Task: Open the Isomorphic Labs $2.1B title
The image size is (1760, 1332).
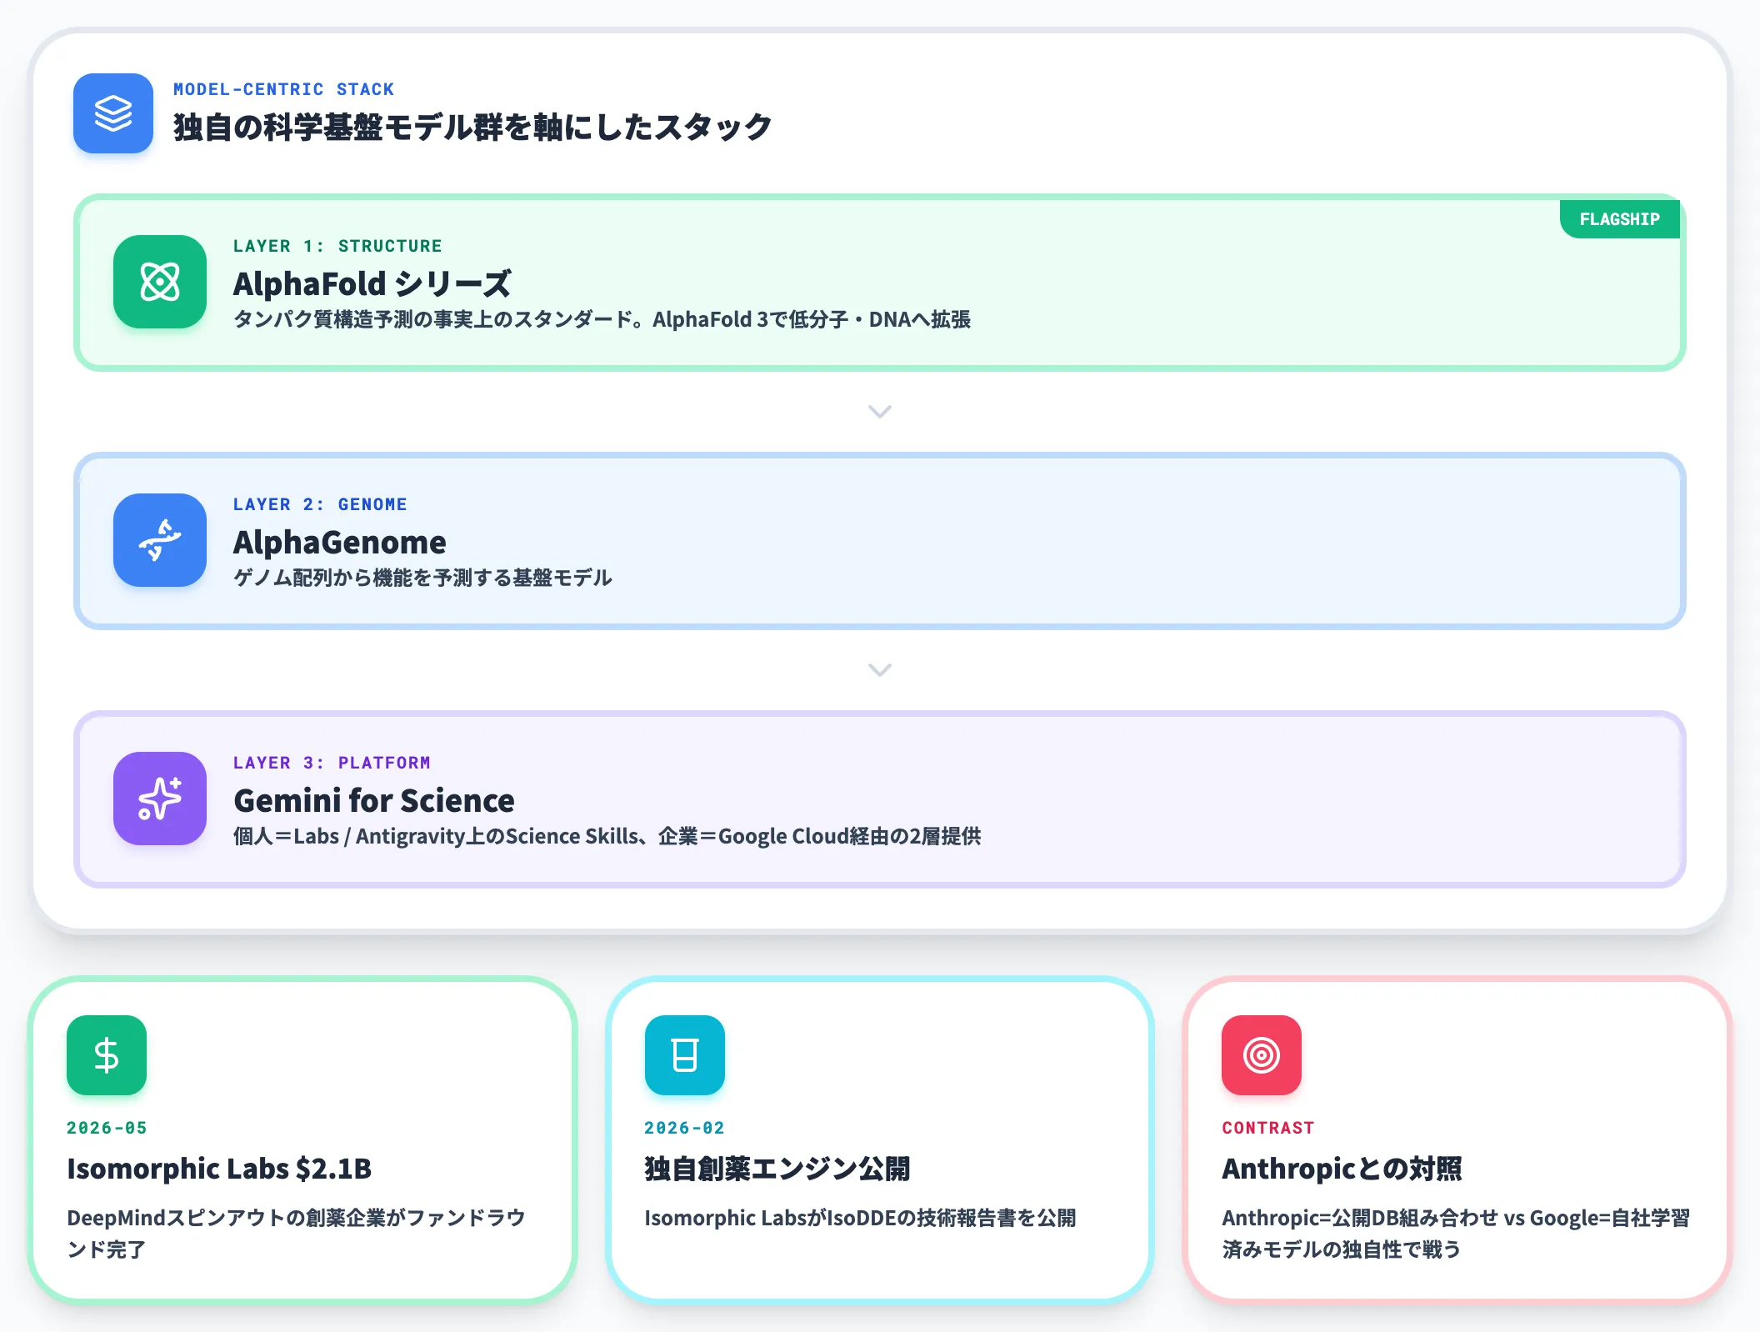Action: click(x=219, y=1169)
